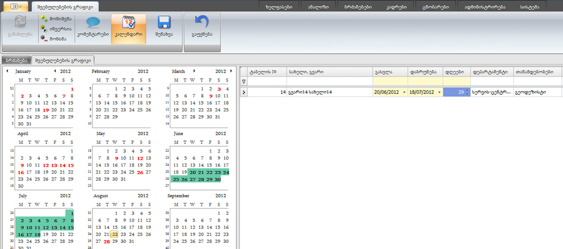Sort by სახელი, გვარი column header
The image size is (563, 249).
click(x=329, y=71)
